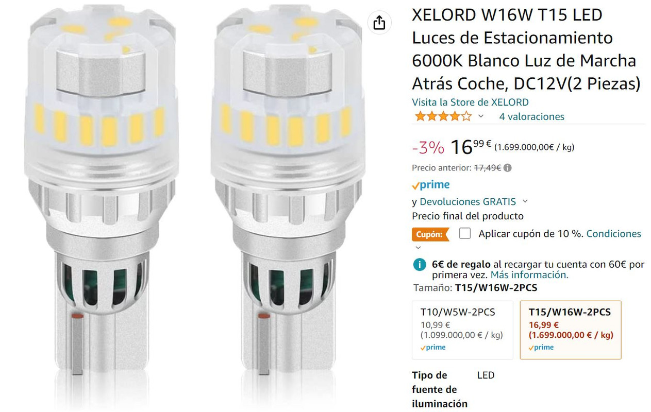651x412 pixels.
Task: Expand the chevron below the Cupón badge
Action: tap(418, 248)
